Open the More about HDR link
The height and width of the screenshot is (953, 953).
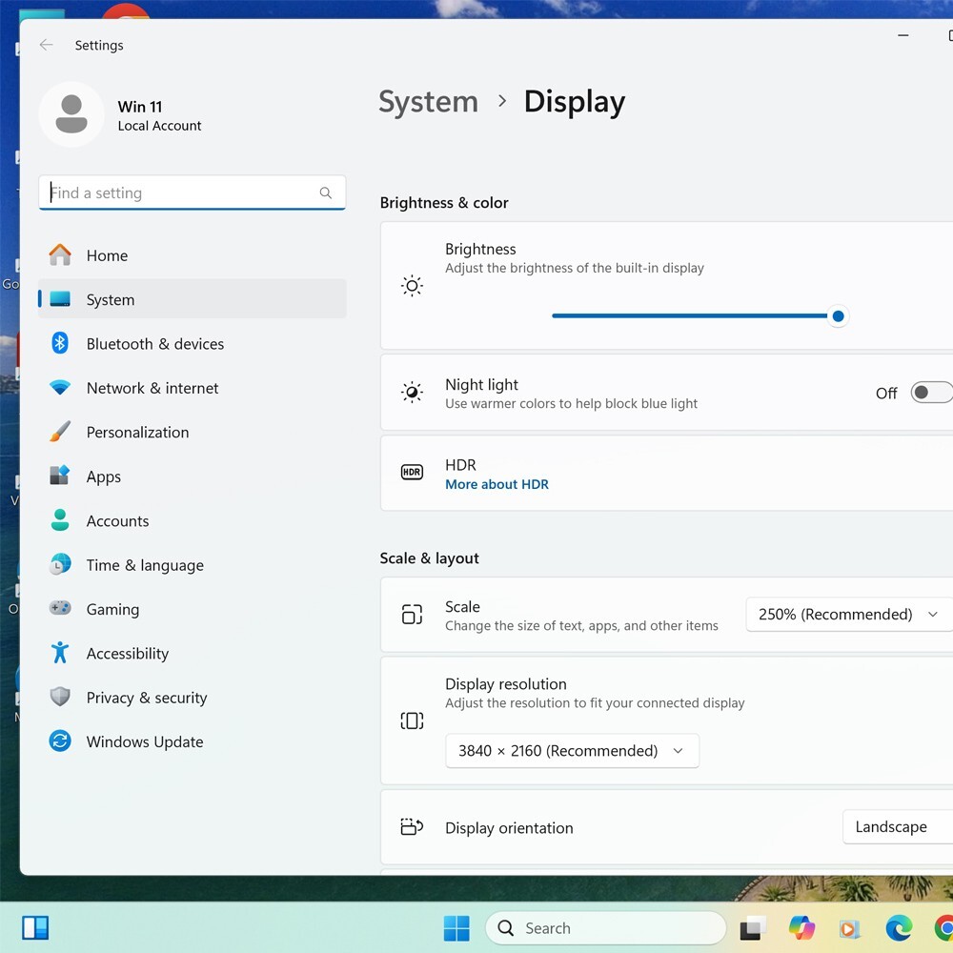pyautogui.click(x=497, y=484)
